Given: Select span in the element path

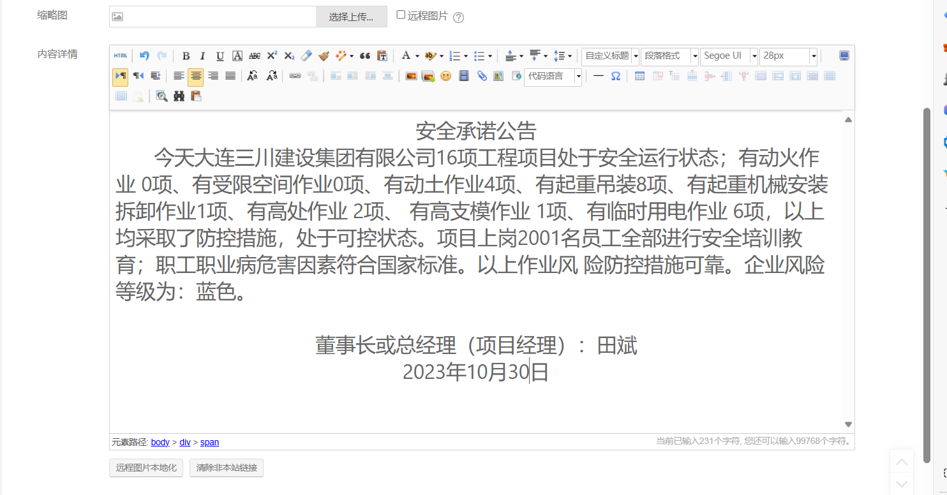Looking at the screenshot, I should 209,442.
